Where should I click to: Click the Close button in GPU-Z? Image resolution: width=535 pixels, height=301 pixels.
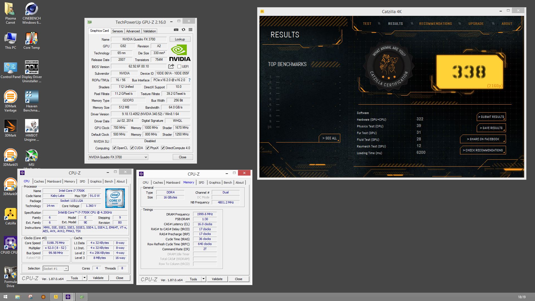[183, 157]
